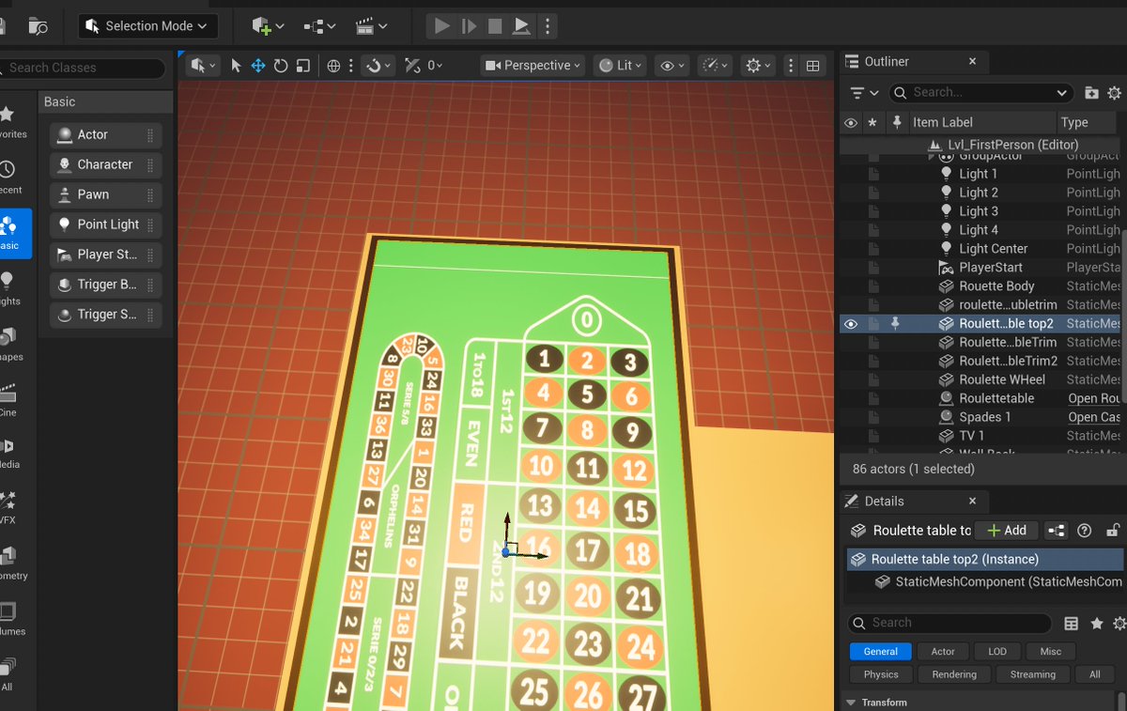Click the visibility eye column header
Image resolution: width=1127 pixels, height=711 pixels.
pos(851,123)
